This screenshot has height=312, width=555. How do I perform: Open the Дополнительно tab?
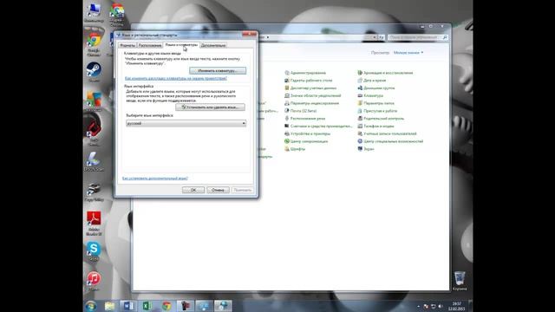213,45
